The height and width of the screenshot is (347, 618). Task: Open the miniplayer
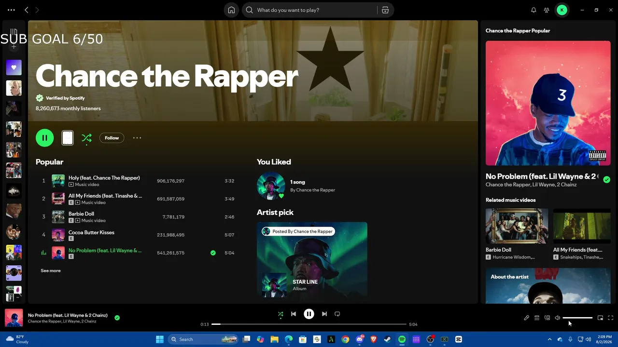[x=600, y=318]
